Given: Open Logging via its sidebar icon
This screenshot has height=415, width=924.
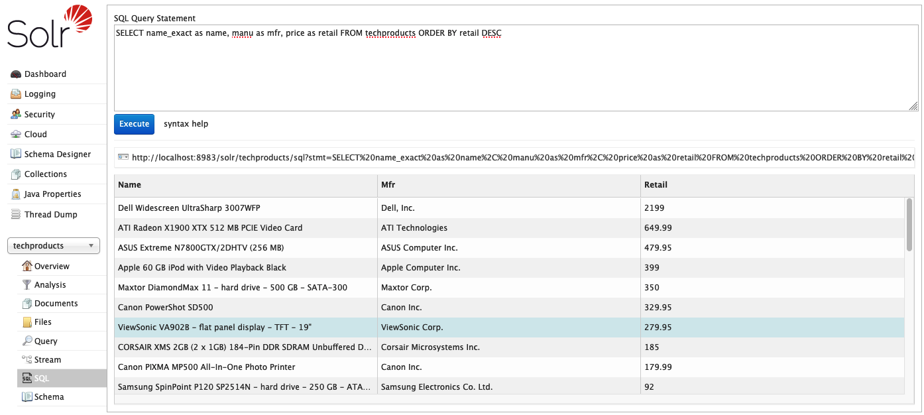Looking at the screenshot, I should point(16,94).
